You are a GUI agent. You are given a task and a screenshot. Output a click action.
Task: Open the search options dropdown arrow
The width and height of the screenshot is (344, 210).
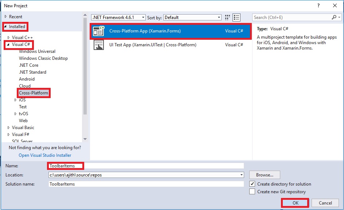(x=339, y=17)
